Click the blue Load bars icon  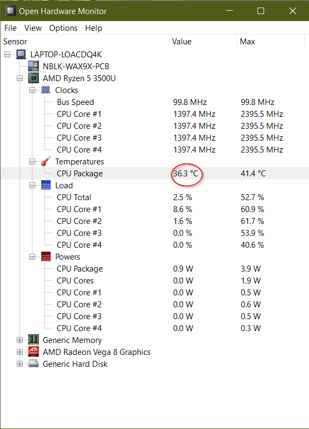[x=45, y=185]
